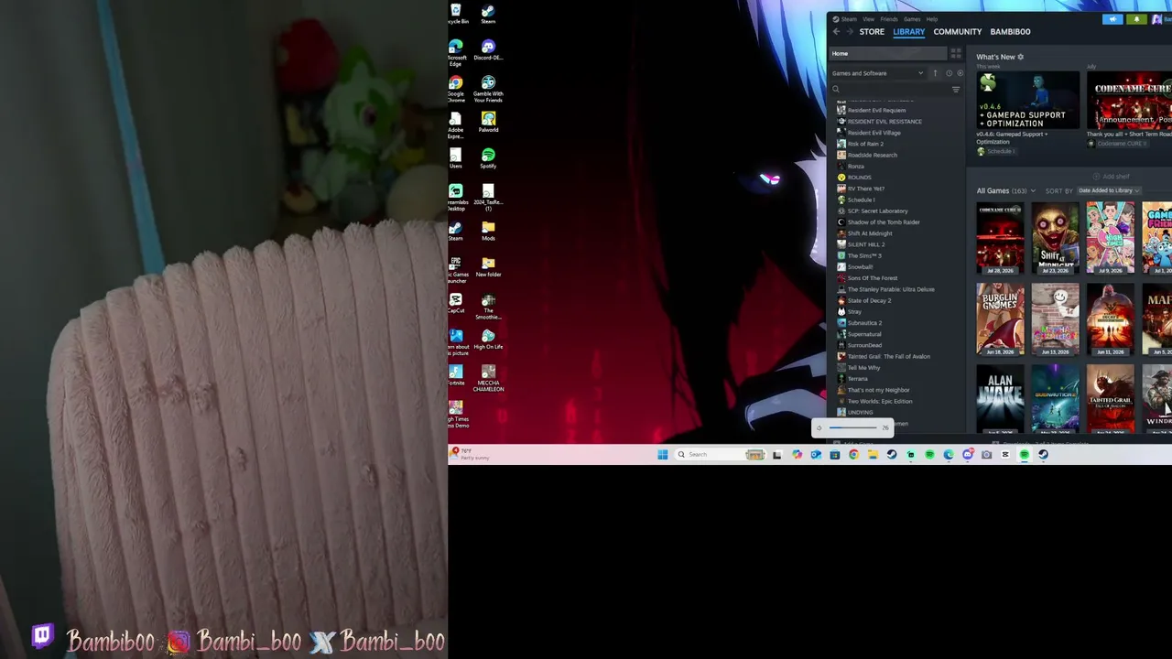Open Epic Games Launcher desktop shortcut
The height and width of the screenshot is (659, 1172).
pyautogui.click(x=457, y=270)
